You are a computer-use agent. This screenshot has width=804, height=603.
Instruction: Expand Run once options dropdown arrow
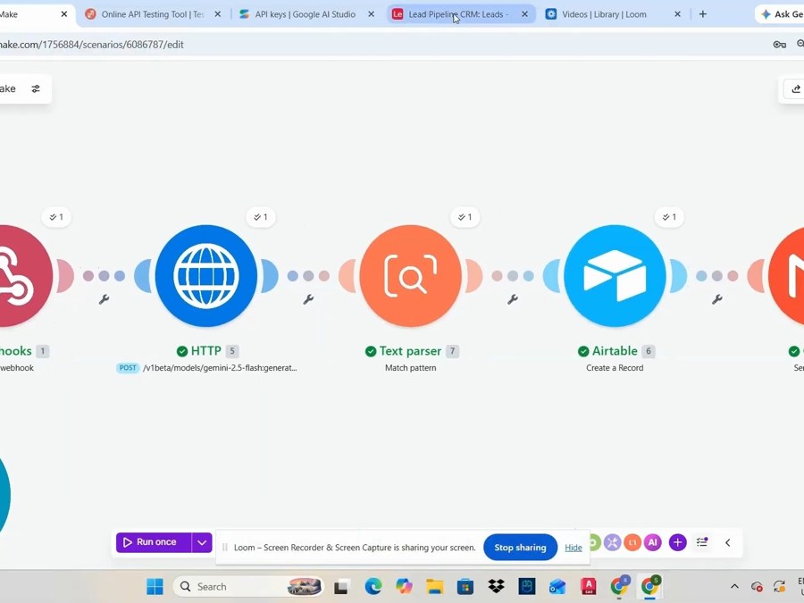pos(202,542)
